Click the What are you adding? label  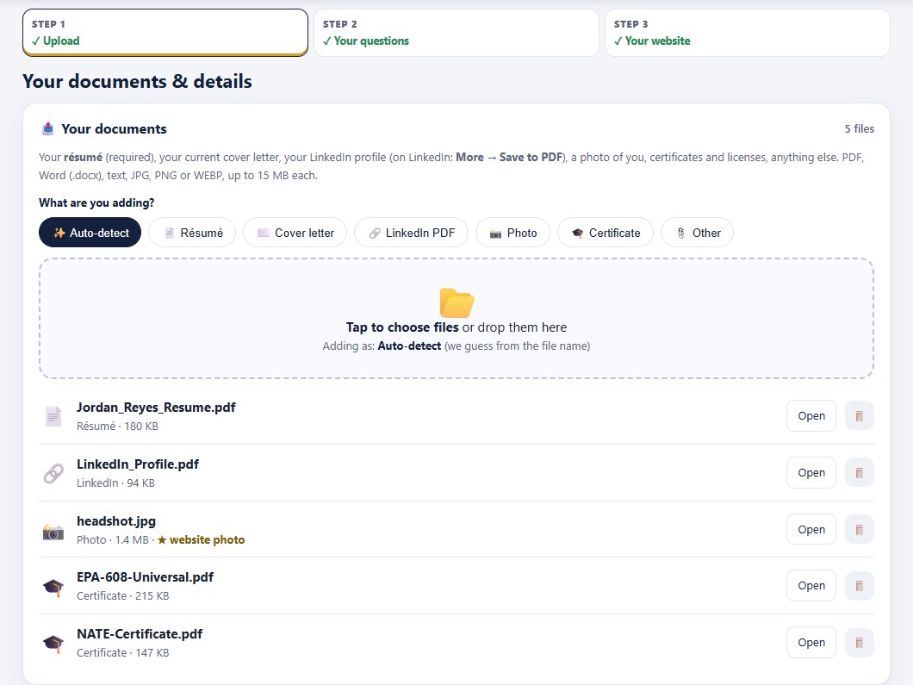96,202
